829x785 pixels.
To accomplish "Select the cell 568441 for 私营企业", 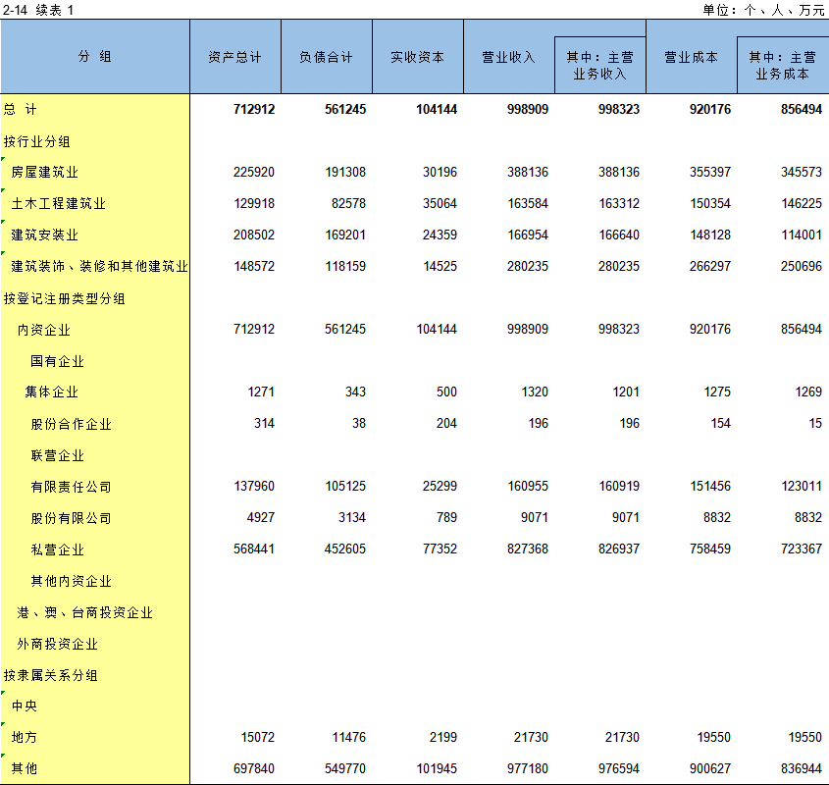I will coord(254,549).
